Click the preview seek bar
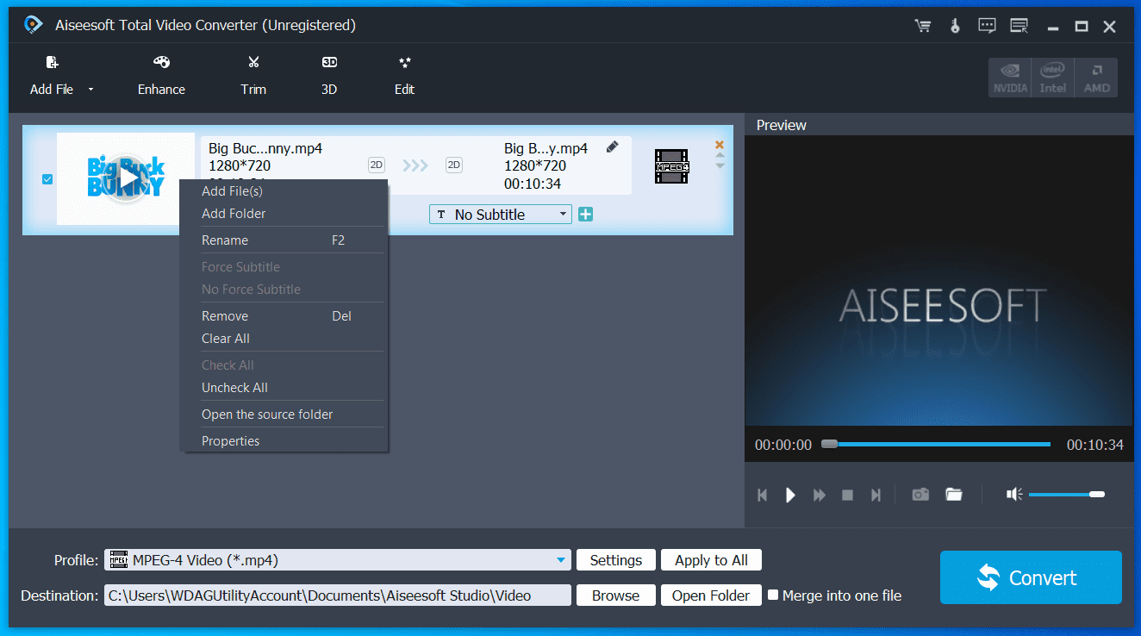 click(936, 445)
